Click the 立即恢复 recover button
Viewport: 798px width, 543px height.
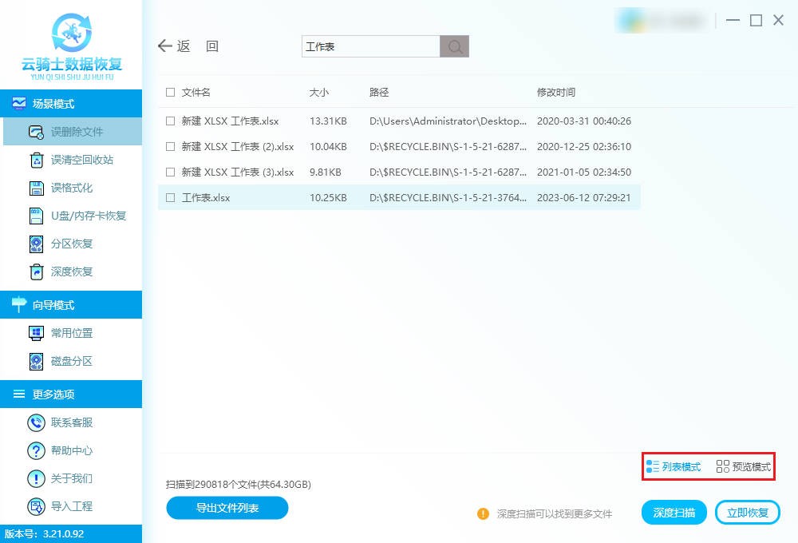[x=747, y=513]
